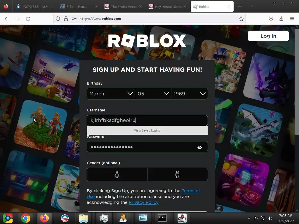Switch to the #3741728 - e621 tab
This screenshot has height=224, width=299.
35,7
